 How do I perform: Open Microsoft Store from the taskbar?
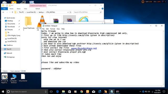click(69, 92)
